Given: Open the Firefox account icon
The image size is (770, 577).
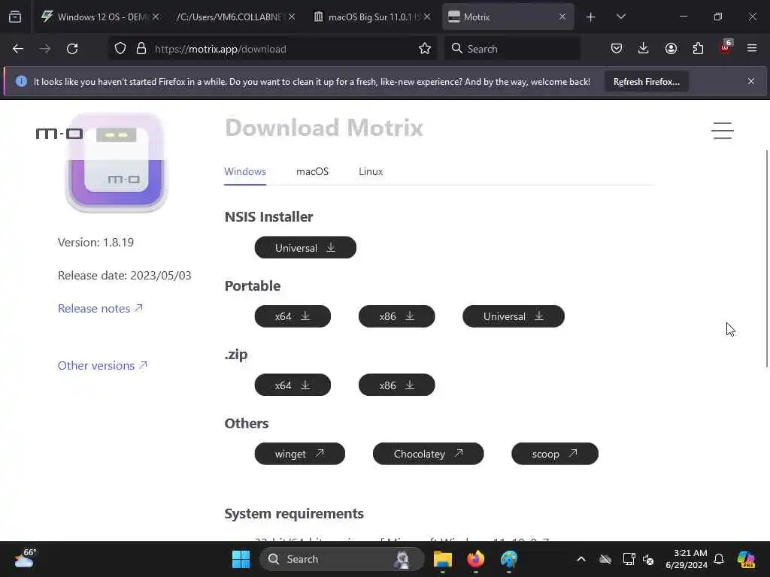Looking at the screenshot, I should click(x=671, y=49).
